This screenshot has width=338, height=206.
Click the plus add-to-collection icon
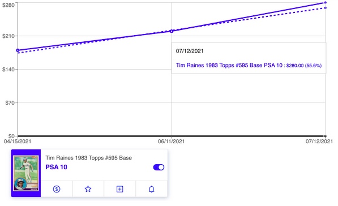[119, 189]
